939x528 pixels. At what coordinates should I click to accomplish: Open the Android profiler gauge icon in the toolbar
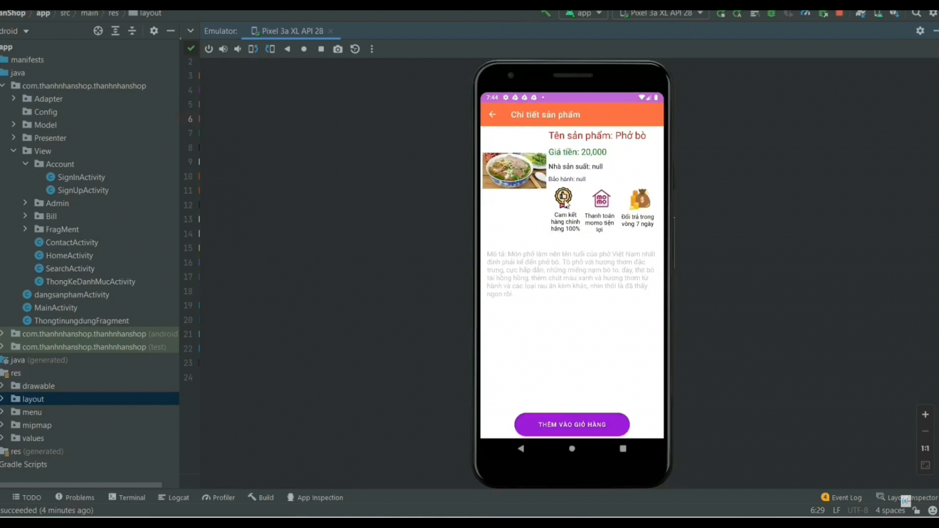806,13
